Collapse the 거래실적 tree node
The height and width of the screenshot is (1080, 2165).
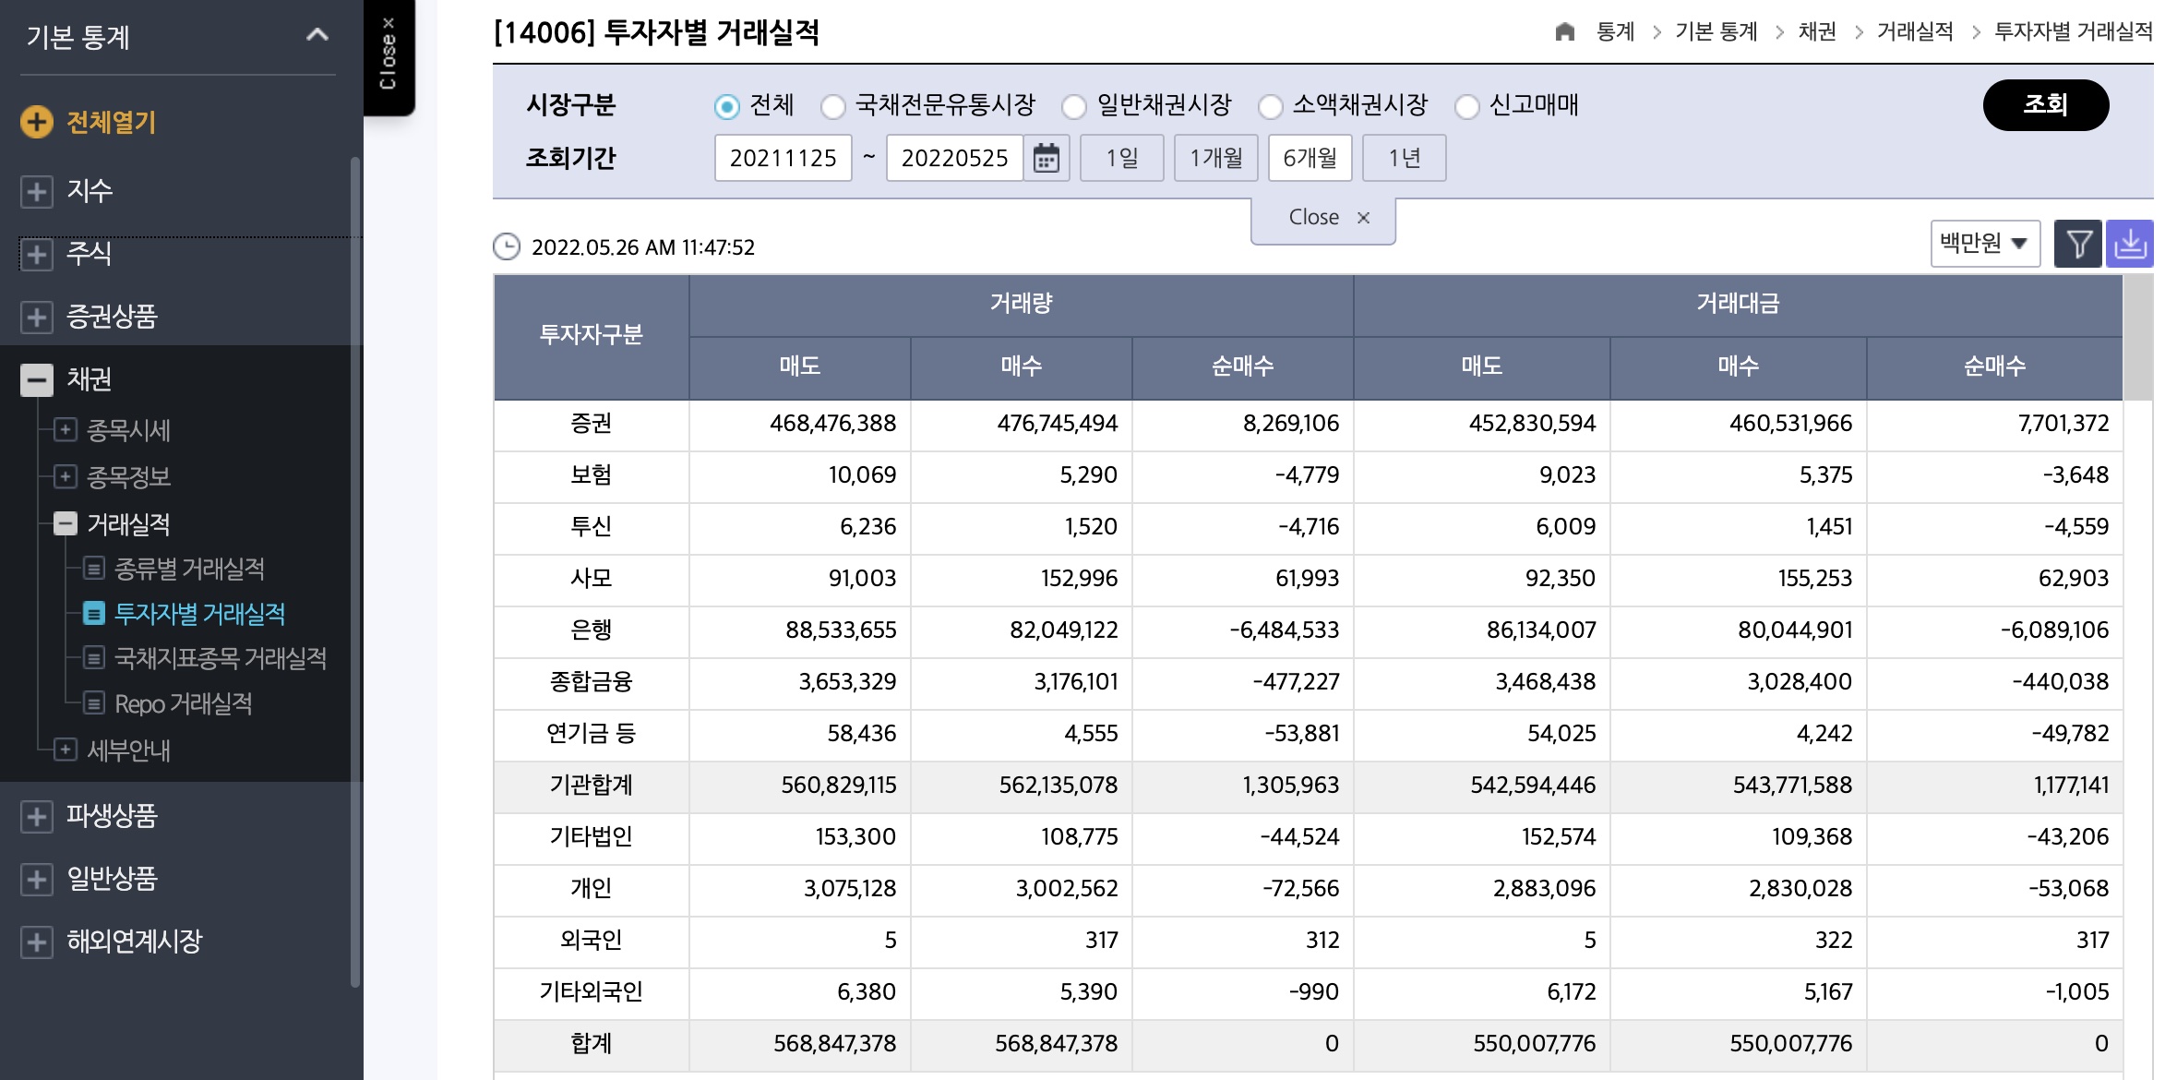coord(65,523)
